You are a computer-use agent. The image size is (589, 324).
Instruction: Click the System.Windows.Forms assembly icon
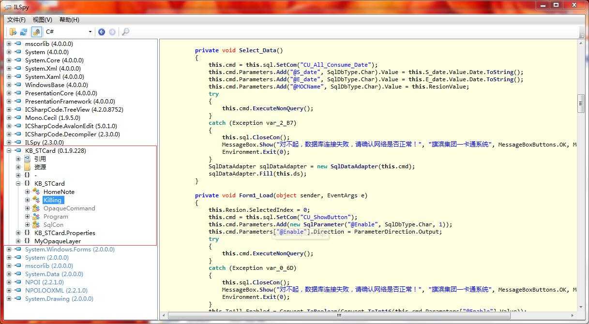pos(18,249)
